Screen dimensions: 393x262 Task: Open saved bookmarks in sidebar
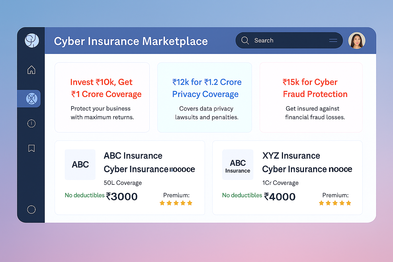31,148
